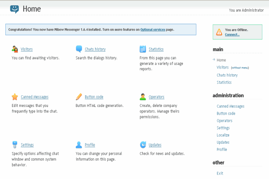Select Statistics in sidebar menu
This screenshot has height=179, width=269.
[224, 82]
